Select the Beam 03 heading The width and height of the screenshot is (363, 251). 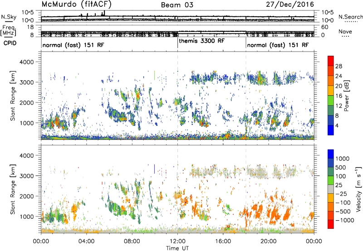pyautogui.click(x=177, y=5)
